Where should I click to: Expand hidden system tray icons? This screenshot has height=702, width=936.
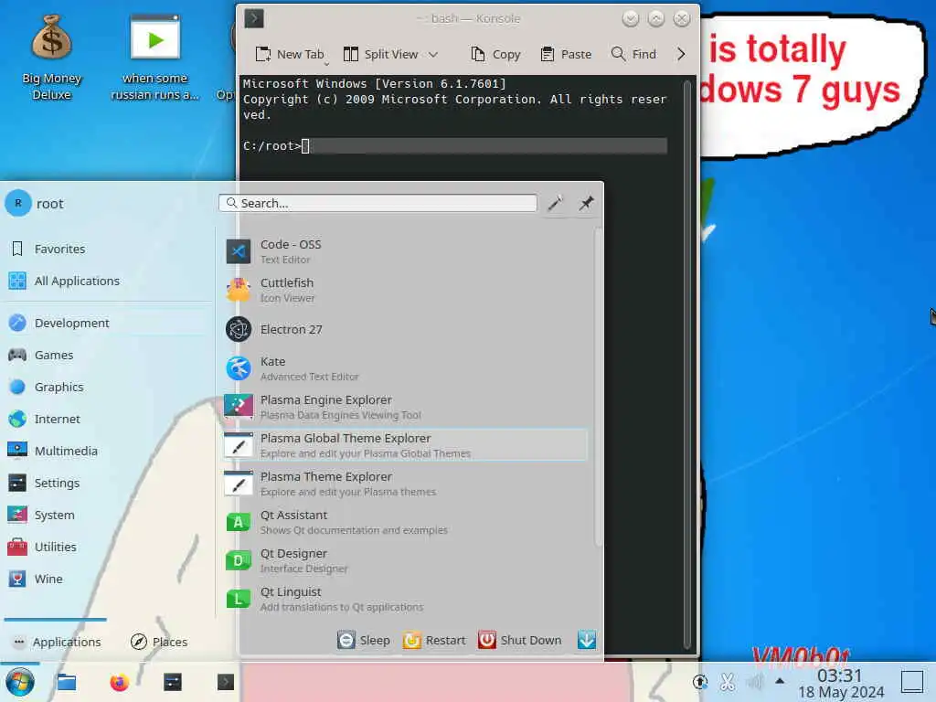coord(780,680)
